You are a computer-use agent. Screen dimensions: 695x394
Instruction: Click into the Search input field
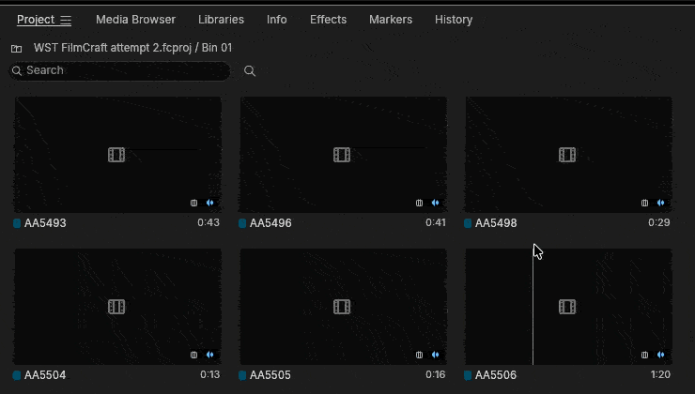pos(119,71)
